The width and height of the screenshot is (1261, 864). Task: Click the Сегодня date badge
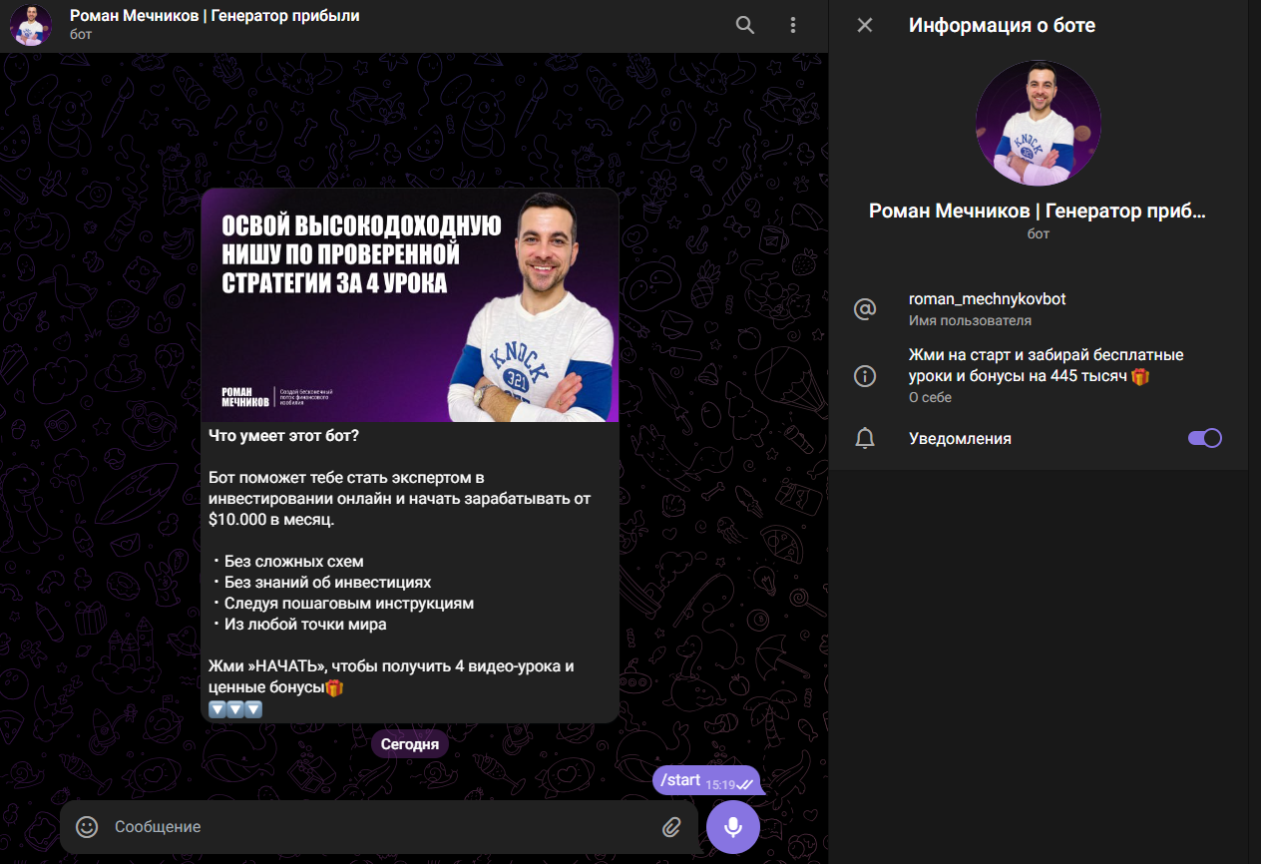tap(409, 744)
